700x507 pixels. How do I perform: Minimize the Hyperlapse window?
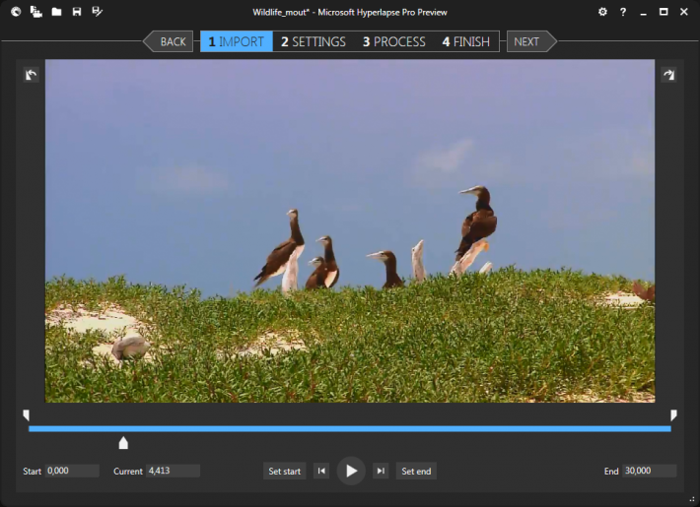(x=643, y=12)
